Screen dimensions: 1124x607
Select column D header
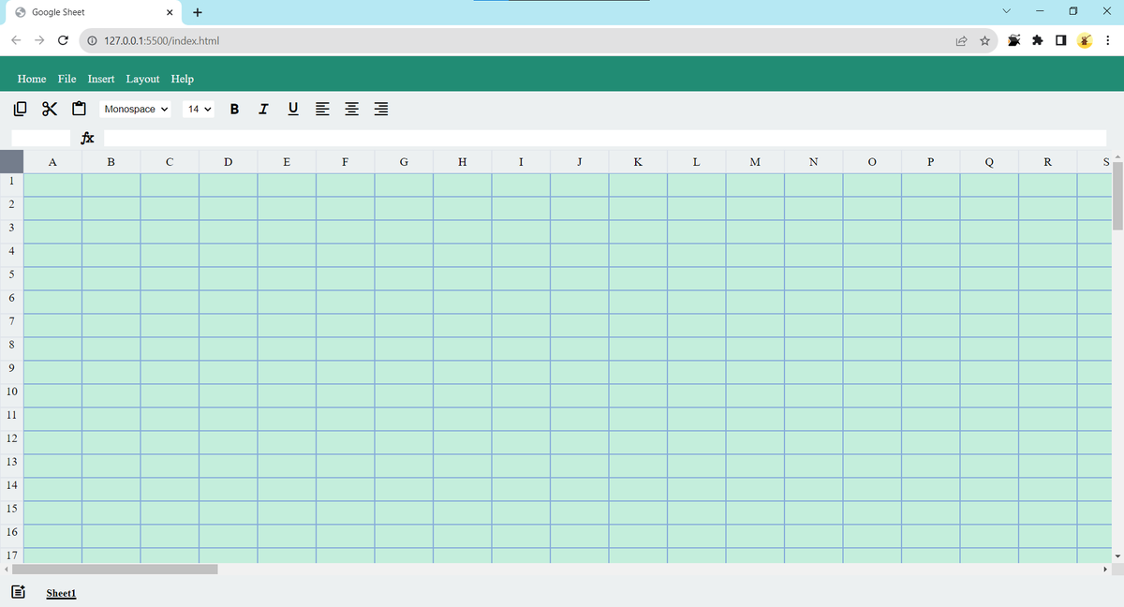[x=229, y=161]
